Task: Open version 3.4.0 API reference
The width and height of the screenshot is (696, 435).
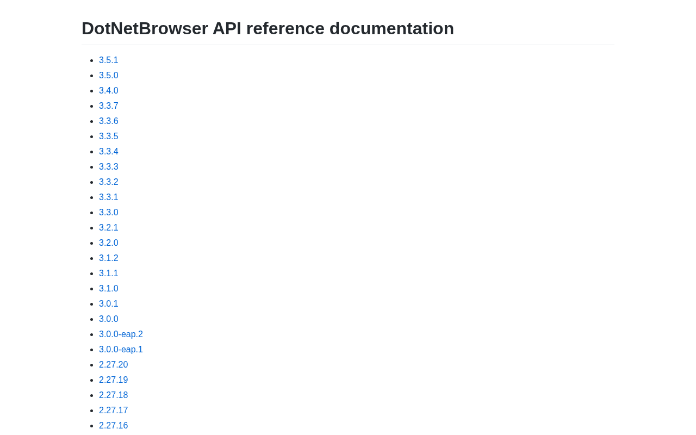Action: coord(108,91)
